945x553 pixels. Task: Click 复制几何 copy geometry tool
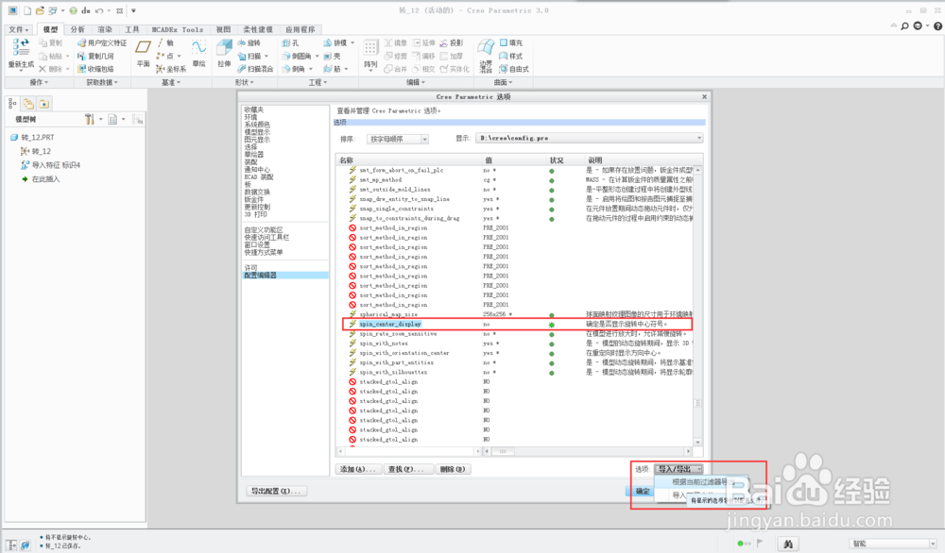coord(95,56)
